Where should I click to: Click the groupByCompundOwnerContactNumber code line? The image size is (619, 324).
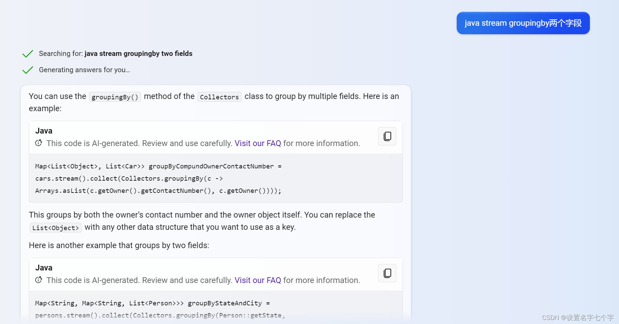click(158, 166)
